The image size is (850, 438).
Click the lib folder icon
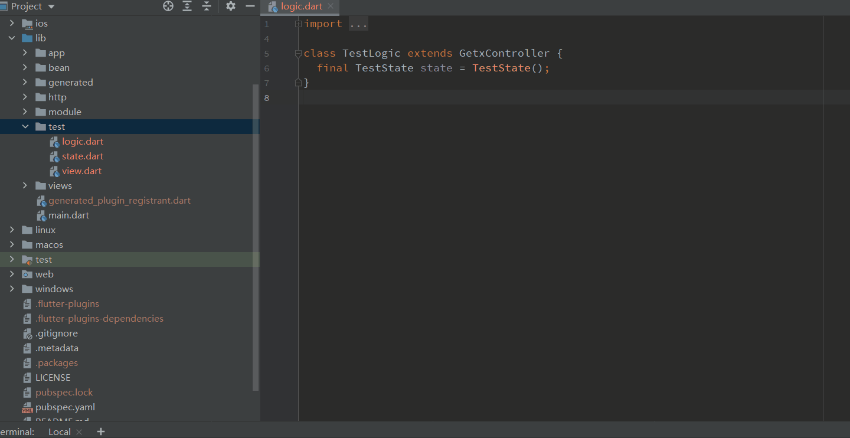pyautogui.click(x=27, y=38)
